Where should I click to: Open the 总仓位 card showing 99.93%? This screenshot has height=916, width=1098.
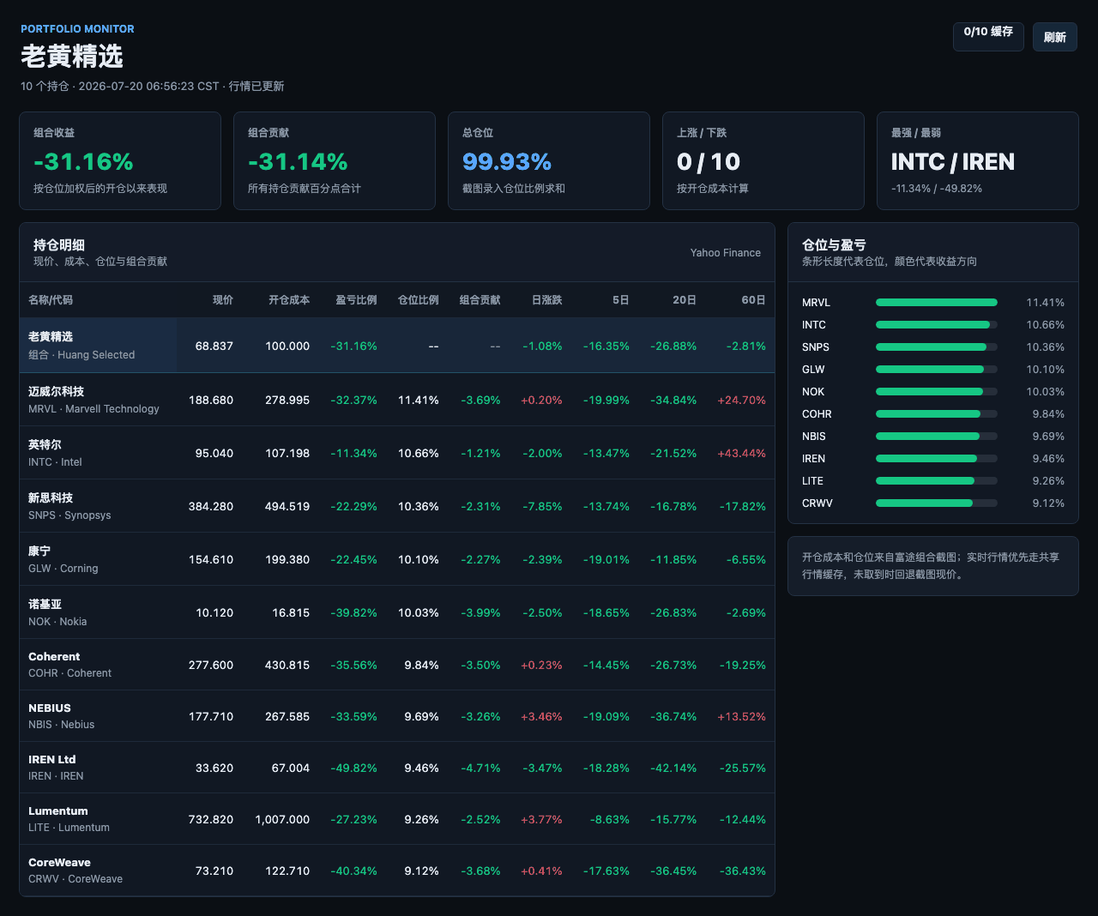(x=549, y=160)
